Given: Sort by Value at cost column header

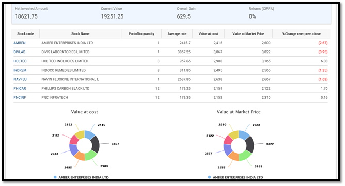Looking at the screenshot, I should [x=208, y=33].
